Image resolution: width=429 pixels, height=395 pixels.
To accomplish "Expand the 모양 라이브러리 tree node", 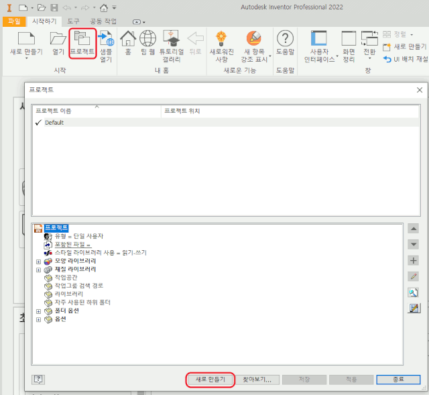I will 38,261.
